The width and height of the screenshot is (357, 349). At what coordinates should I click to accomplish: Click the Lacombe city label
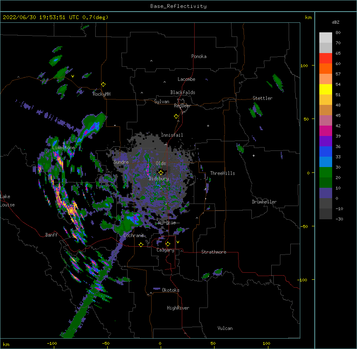(x=186, y=79)
